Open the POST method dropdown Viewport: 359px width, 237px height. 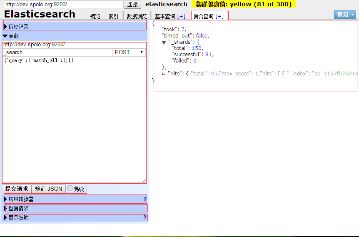[x=129, y=52]
